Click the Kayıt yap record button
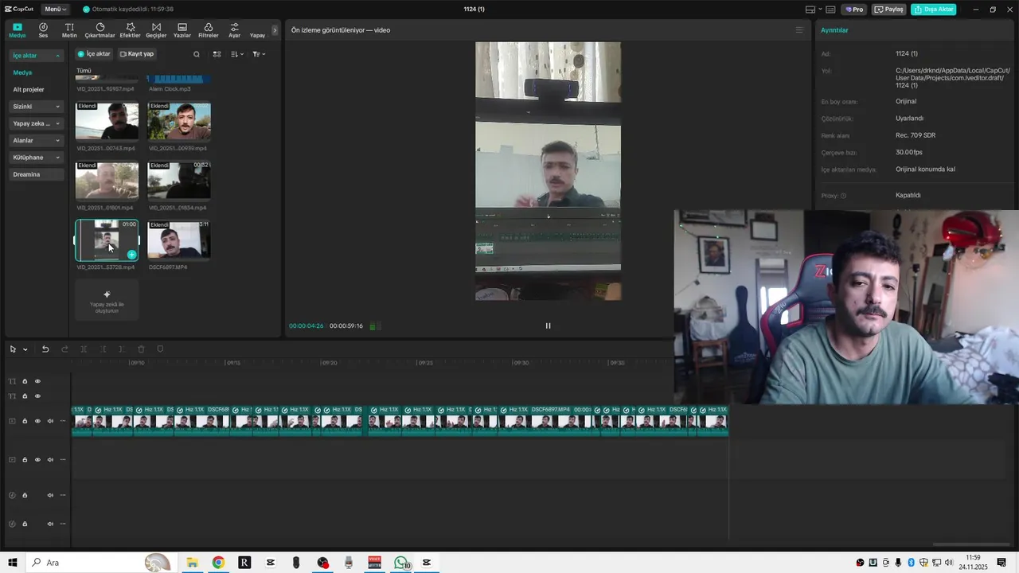This screenshot has width=1019, height=573. point(137,54)
